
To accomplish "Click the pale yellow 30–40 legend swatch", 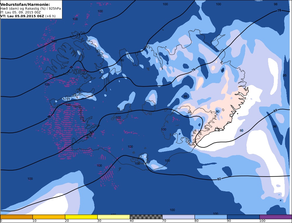I will tap(114, 217).
